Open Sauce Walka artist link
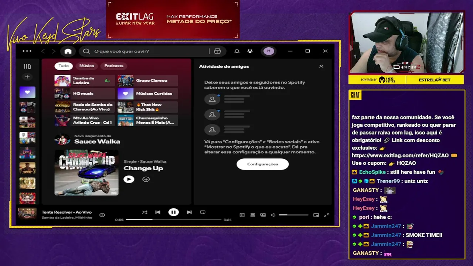Screen dimensions: 473x266 97,141
